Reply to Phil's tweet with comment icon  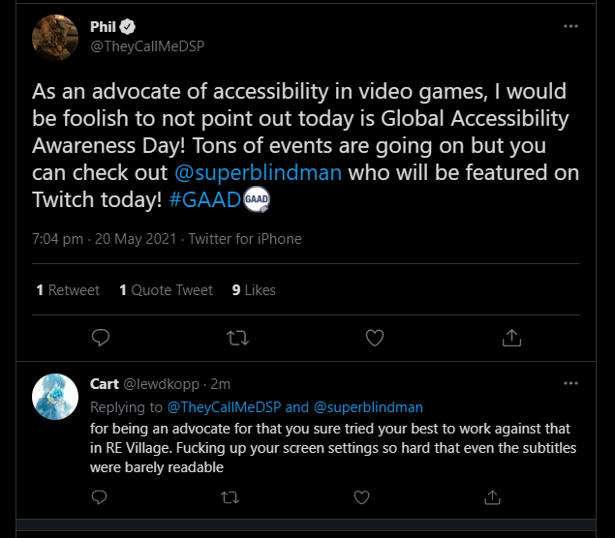[101, 338]
